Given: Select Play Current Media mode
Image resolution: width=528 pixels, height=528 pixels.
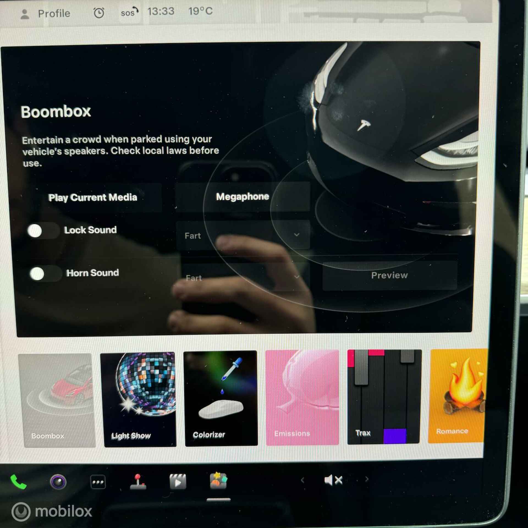Looking at the screenshot, I should click(x=94, y=197).
